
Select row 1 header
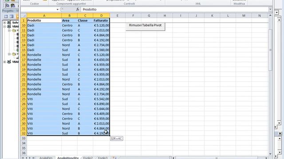tap(24, 21)
